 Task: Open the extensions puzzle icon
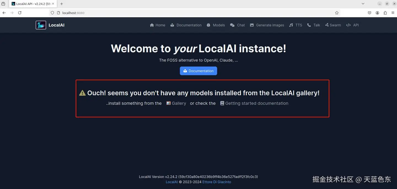[385, 13]
